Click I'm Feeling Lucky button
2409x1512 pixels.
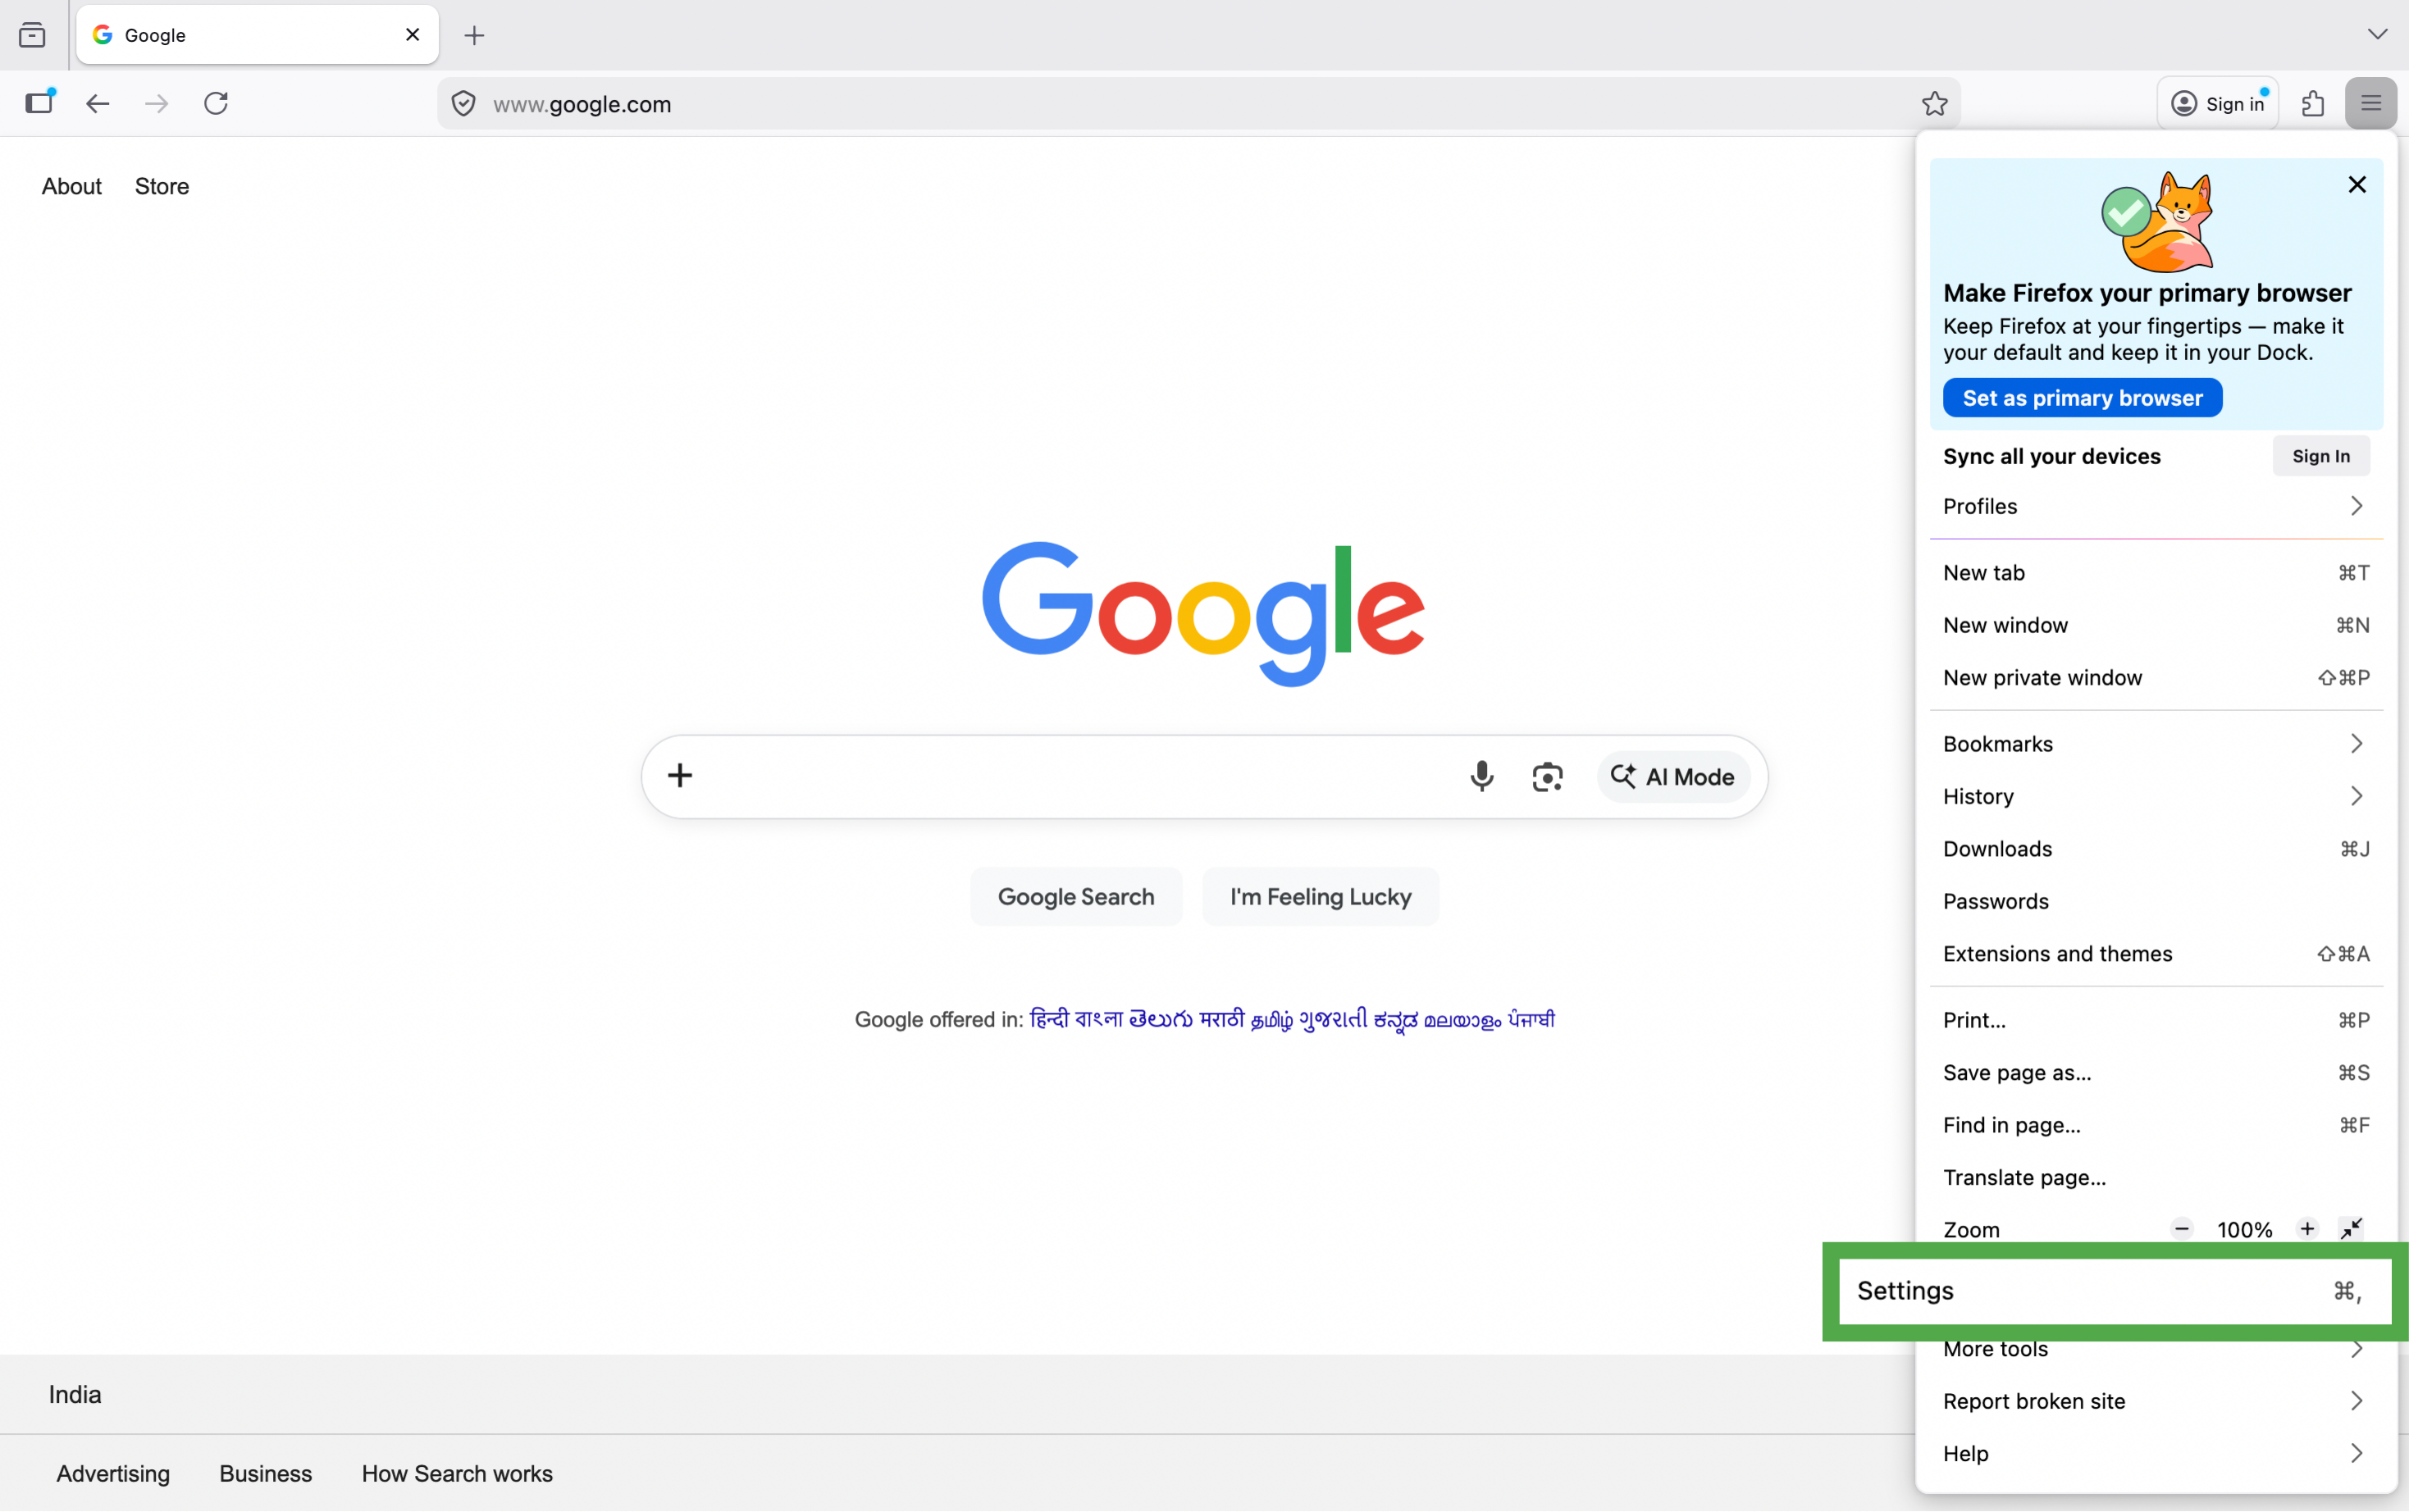[1320, 897]
